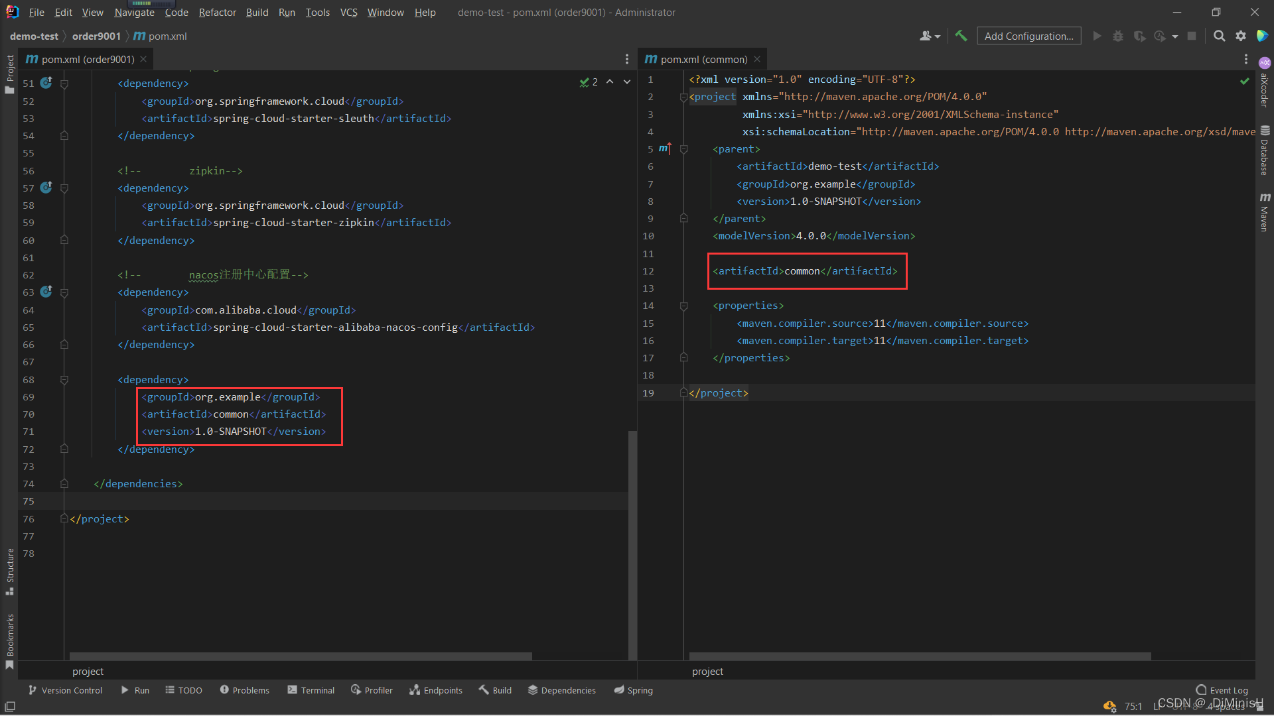Toggle the Structure side panel
1274x716 pixels.
[9, 570]
